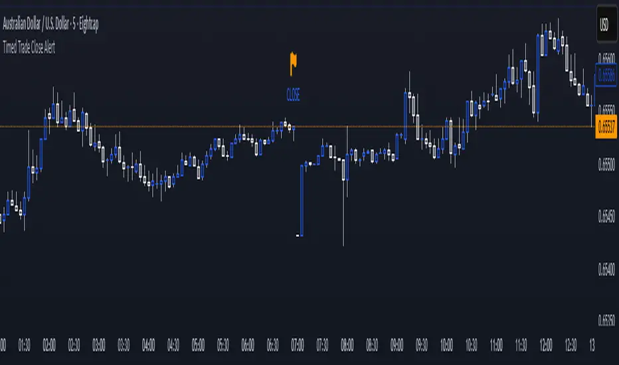The width and height of the screenshot is (619, 365).
Task: Click the 02:00 time axis label
Action: 49,345
